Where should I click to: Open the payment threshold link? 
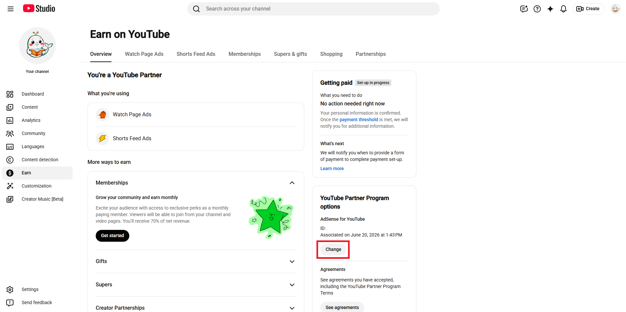pyautogui.click(x=359, y=120)
